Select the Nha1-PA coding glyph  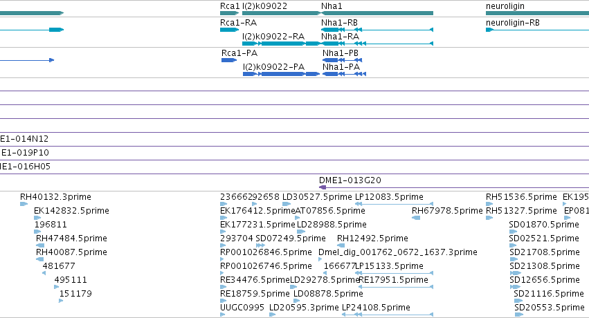click(344, 74)
